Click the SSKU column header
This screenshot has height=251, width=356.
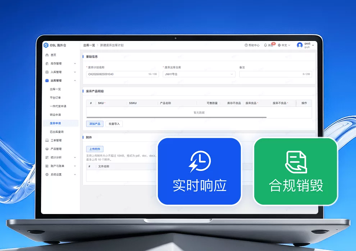coord(133,103)
